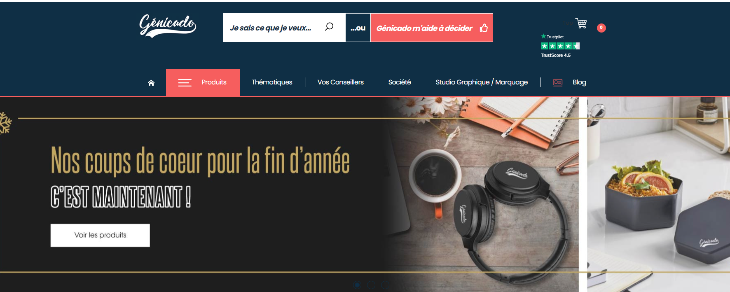
Task: Select the first carousel slide dot
Action: [x=358, y=285]
